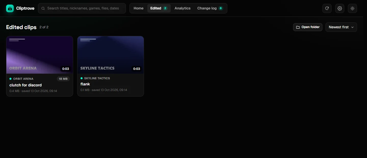Open the Orbit Arena clip thumbnail
The width and height of the screenshot is (367, 158).
40,55
